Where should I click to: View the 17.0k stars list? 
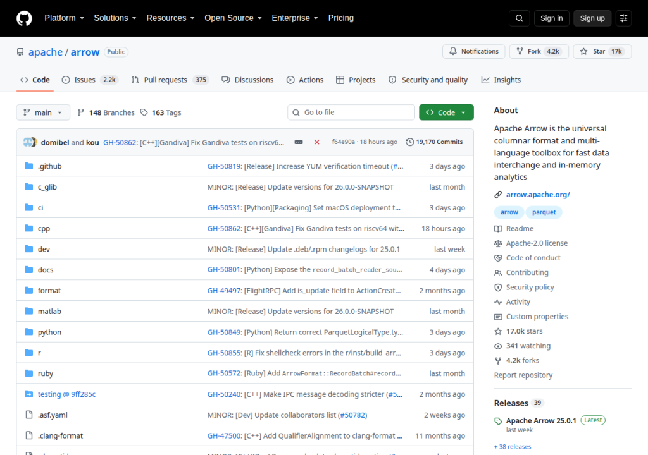(x=518, y=331)
